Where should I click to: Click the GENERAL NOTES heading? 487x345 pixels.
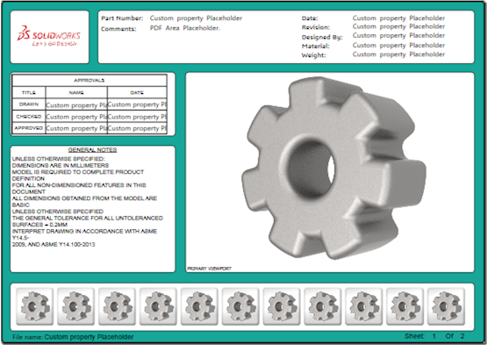[92, 150]
